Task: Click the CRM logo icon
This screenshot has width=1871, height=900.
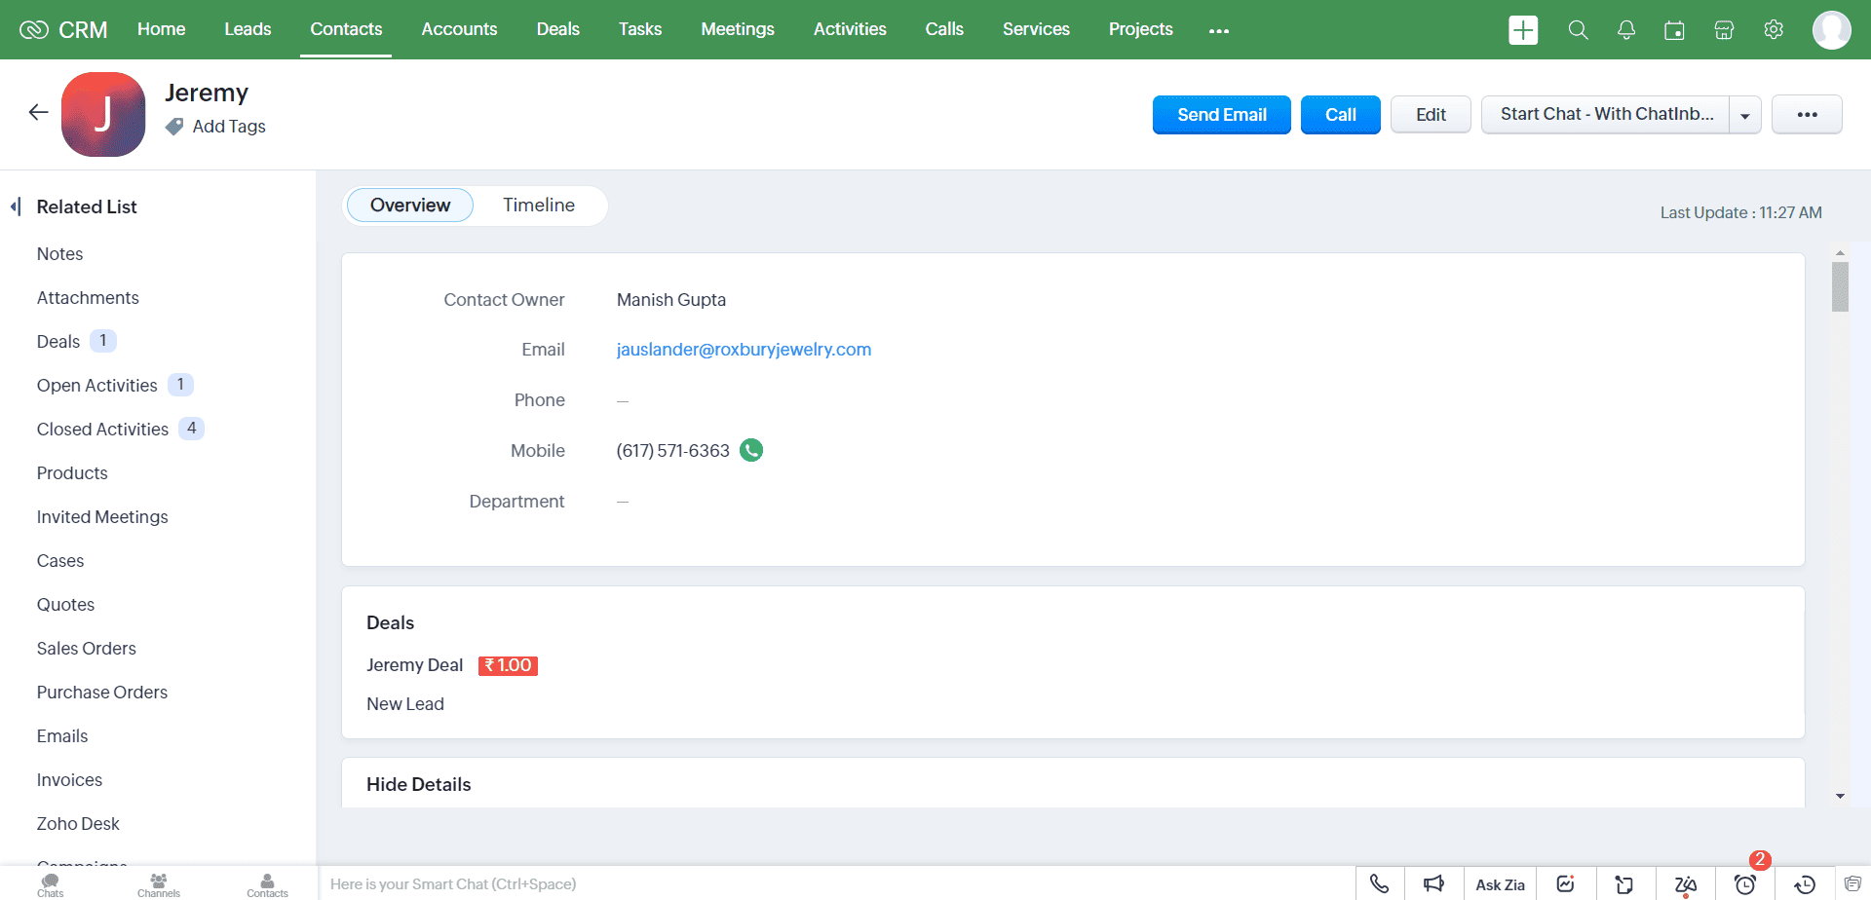Action: (33, 29)
